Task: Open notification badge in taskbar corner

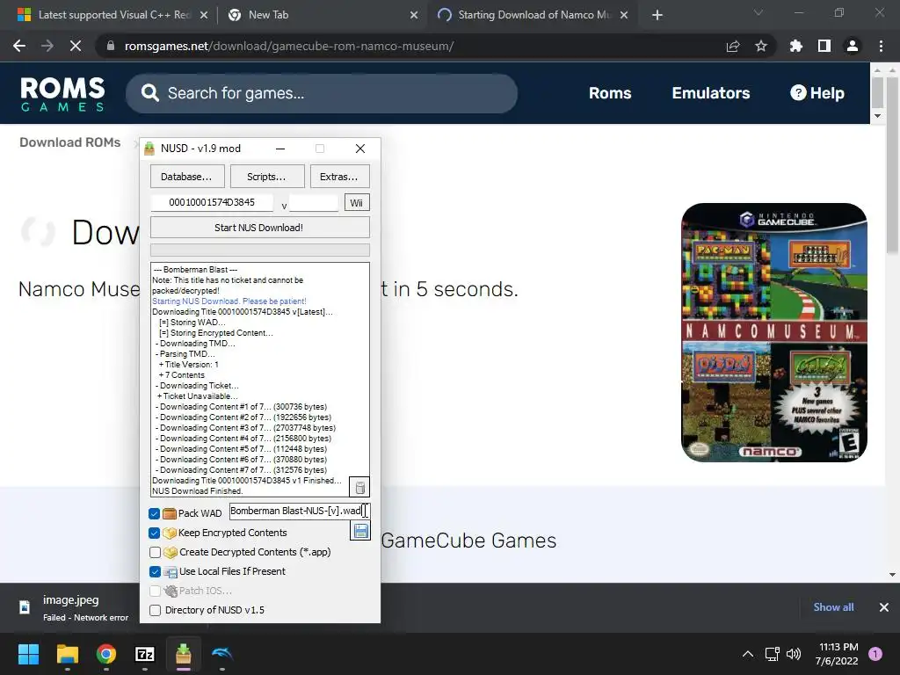Action: click(x=875, y=654)
